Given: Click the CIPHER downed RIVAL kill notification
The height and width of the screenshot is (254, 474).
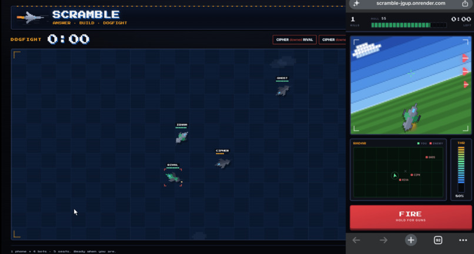Looking at the screenshot, I should tap(295, 39).
